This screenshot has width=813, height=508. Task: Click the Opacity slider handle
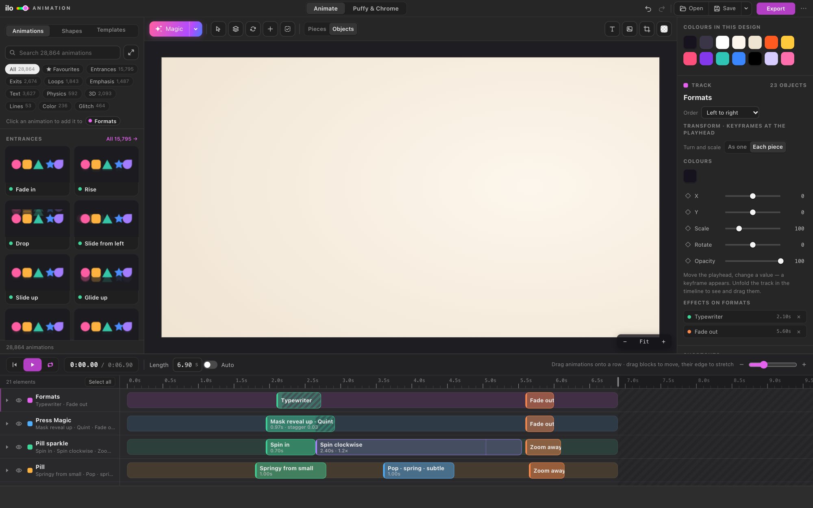click(780, 261)
